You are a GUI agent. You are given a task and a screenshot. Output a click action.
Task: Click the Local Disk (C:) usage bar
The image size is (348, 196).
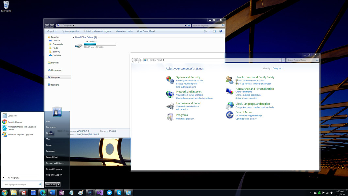coord(100,44)
